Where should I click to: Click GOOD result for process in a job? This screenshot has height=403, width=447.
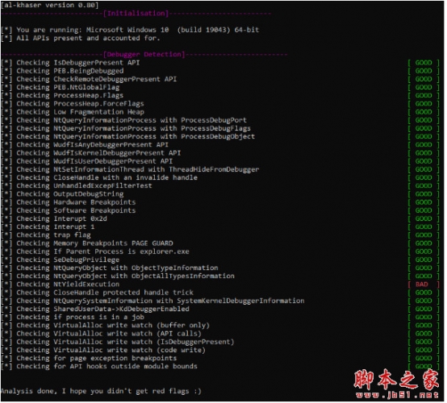click(x=424, y=317)
